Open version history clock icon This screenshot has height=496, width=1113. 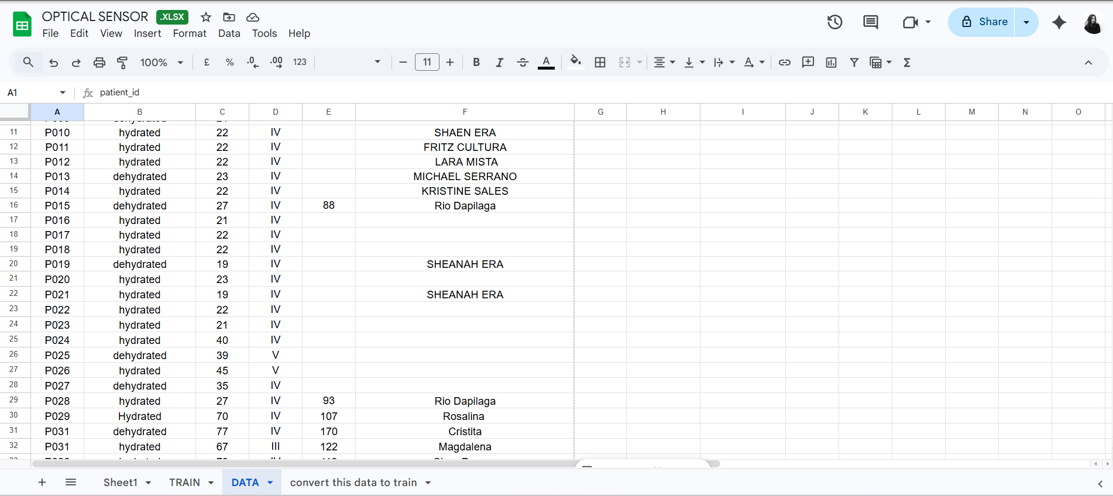(x=835, y=22)
